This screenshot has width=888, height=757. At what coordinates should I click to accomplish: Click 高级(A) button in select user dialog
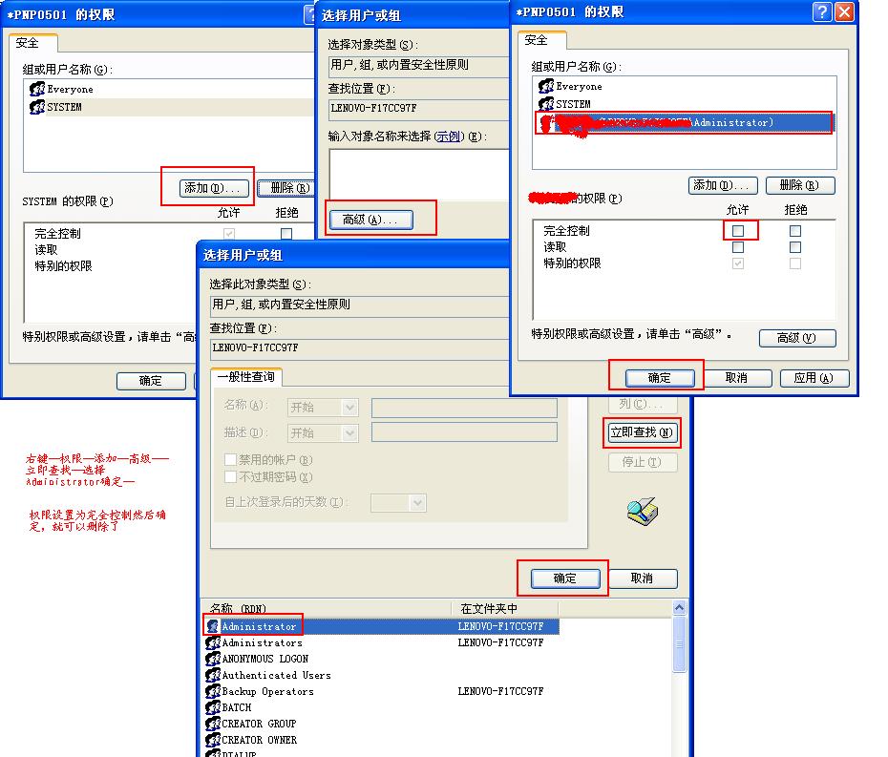point(370,220)
